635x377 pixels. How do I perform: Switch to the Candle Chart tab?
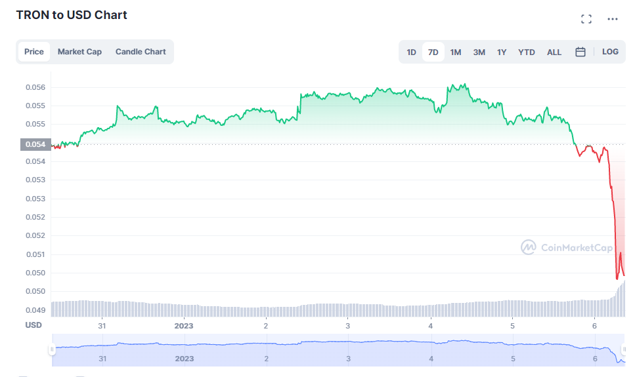pyautogui.click(x=141, y=52)
